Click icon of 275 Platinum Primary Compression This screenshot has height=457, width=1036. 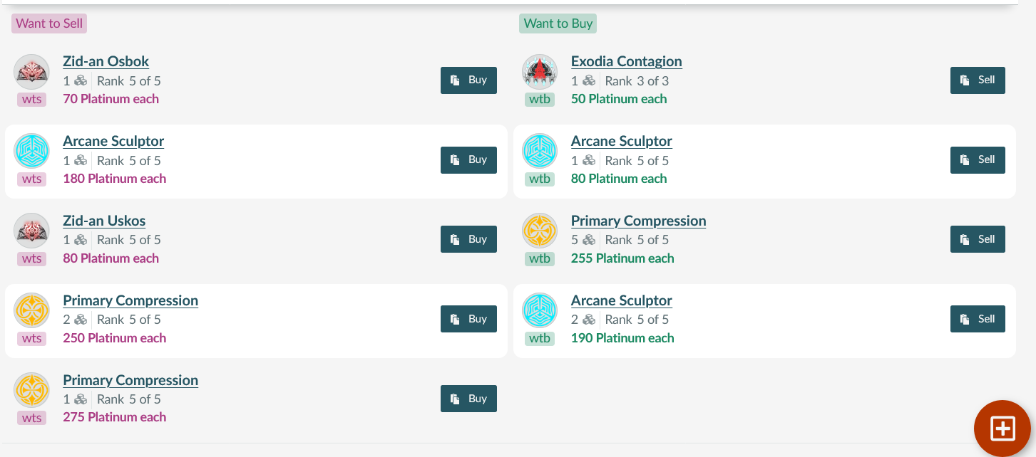(31, 391)
